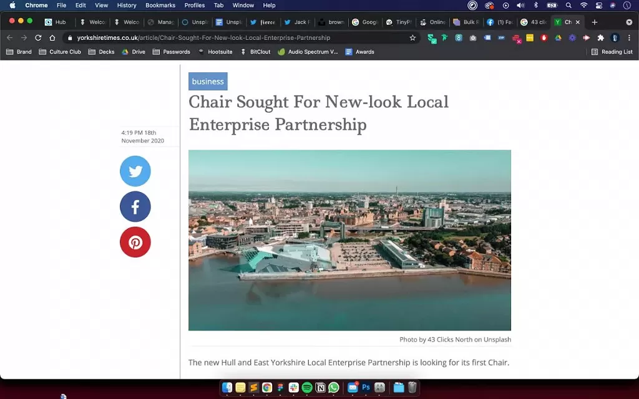This screenshot has height=399, width=639.
Task: Launch Spotify from the dock
Action: (307, 388)
